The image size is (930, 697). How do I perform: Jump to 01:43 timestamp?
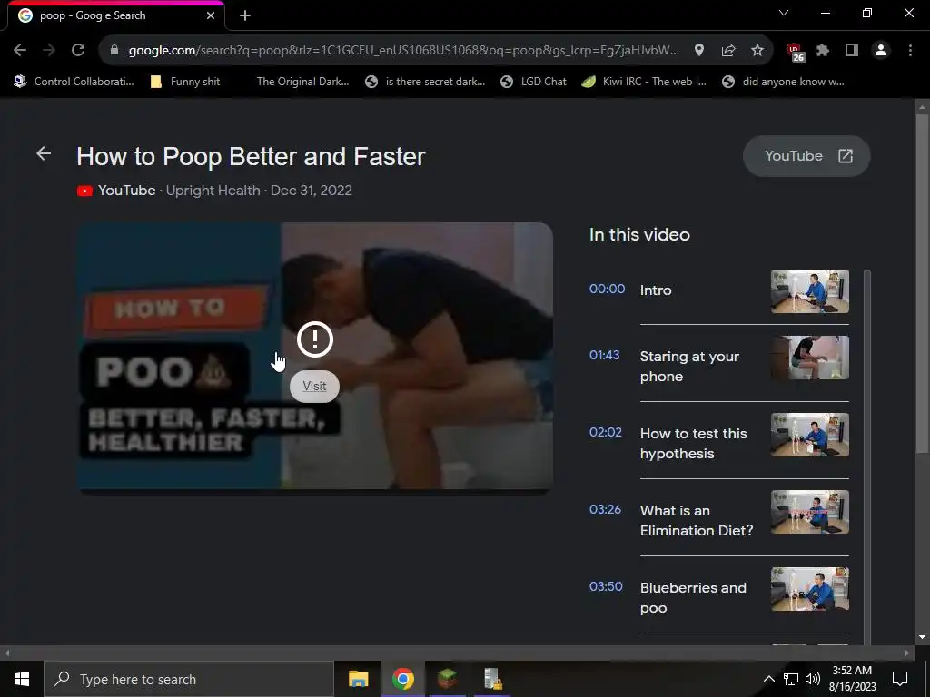pos(604,355)
